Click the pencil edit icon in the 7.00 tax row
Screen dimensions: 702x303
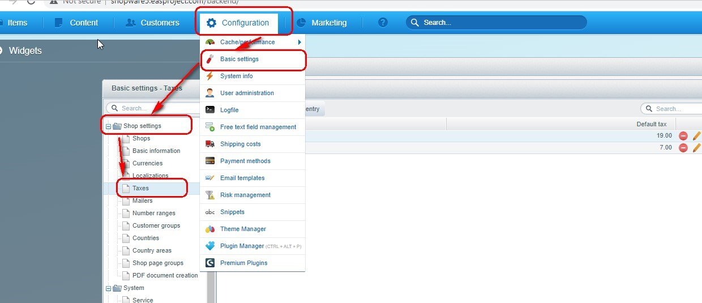pyautogui.click(x=696, y=148)
